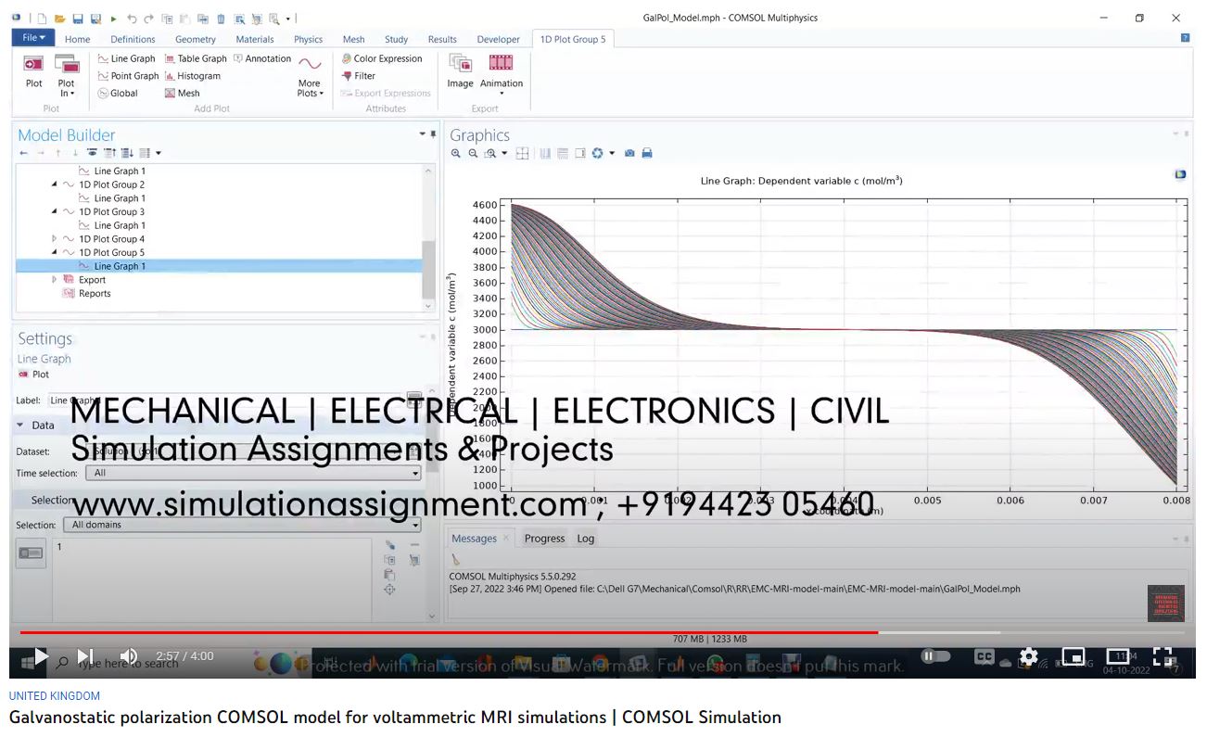Take a Graphics snapshot with camera icon
The width and height of the screenshot is (1207, 737).
629,153
